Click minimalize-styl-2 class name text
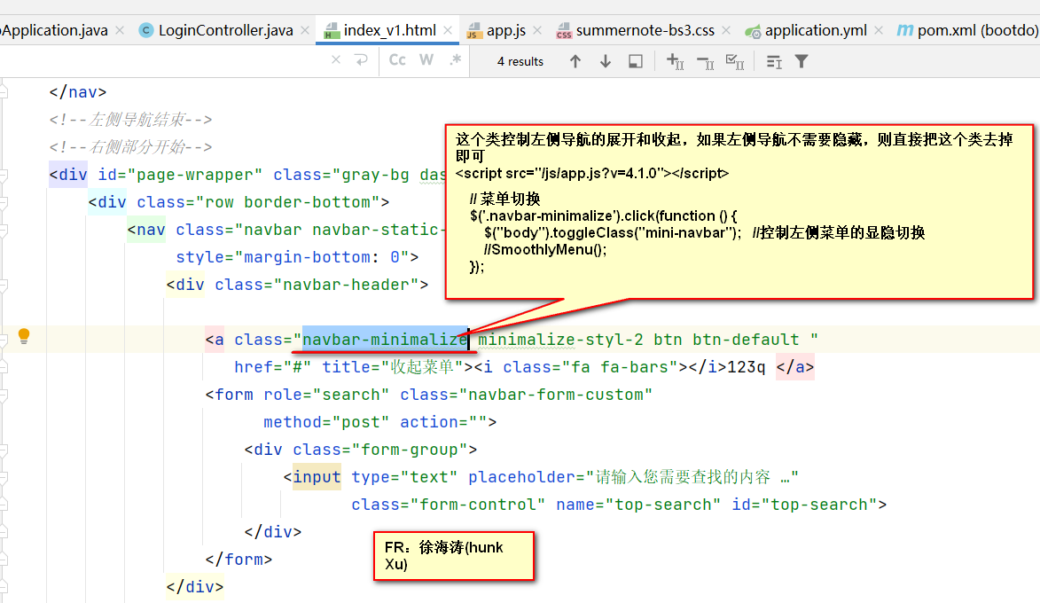Image resolution: width=1040 pixels, height=603 pixels. (560, 340)
